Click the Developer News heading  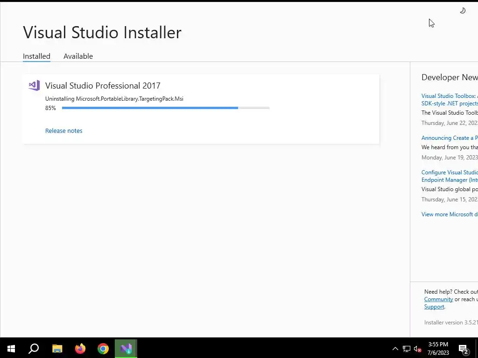450,77
